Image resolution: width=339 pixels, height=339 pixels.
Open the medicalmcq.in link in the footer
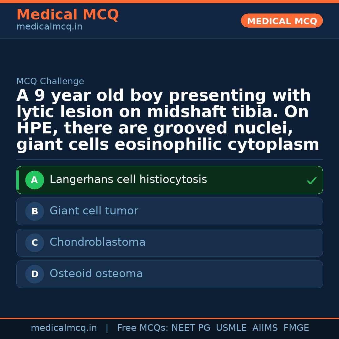[x=64, y=328]
